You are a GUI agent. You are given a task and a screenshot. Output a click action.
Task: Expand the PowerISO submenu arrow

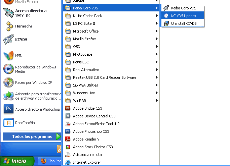pos(157,62)
